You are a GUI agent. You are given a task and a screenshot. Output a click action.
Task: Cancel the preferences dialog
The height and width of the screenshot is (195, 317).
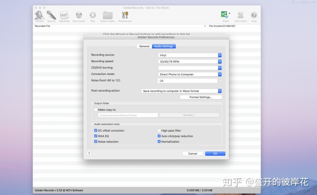193,154
